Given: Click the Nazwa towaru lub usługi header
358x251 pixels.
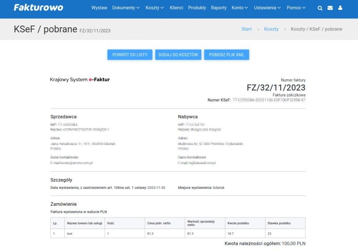Looking at the screenshot, I should coord(85,223).
